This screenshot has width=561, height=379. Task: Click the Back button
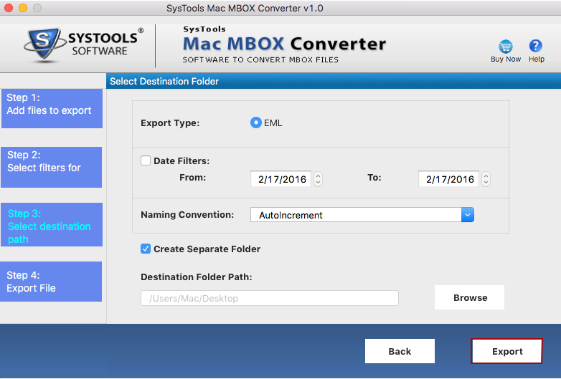coord(400,351)
